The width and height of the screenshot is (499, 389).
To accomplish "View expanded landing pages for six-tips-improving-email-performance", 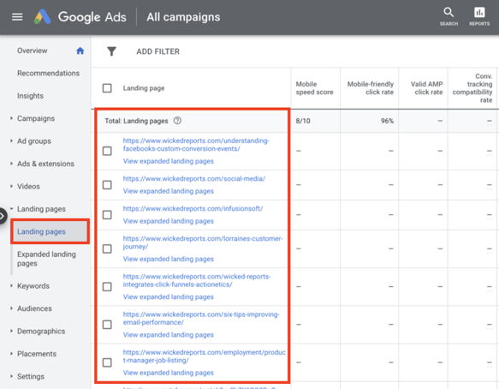I will point(168,335).
